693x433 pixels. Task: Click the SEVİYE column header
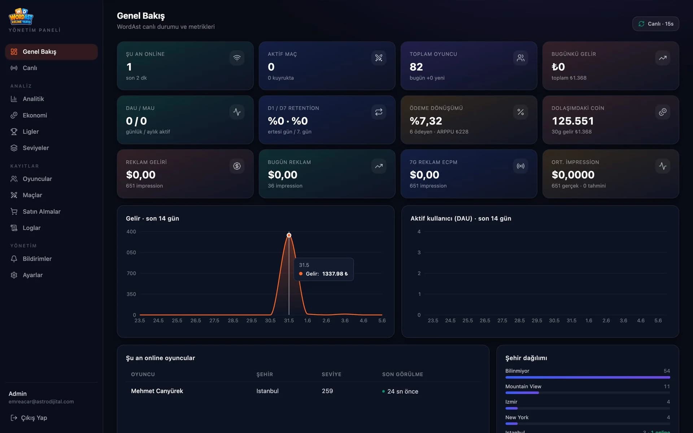click(331, 375)
